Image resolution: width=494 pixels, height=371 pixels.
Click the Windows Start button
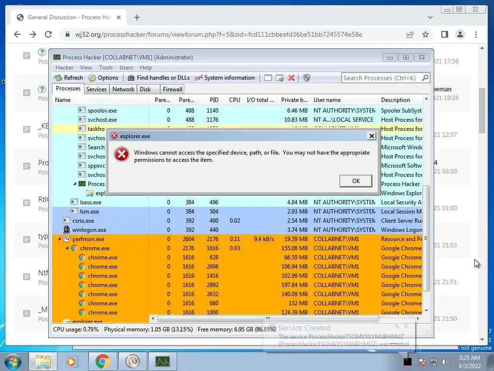point(13,361)
